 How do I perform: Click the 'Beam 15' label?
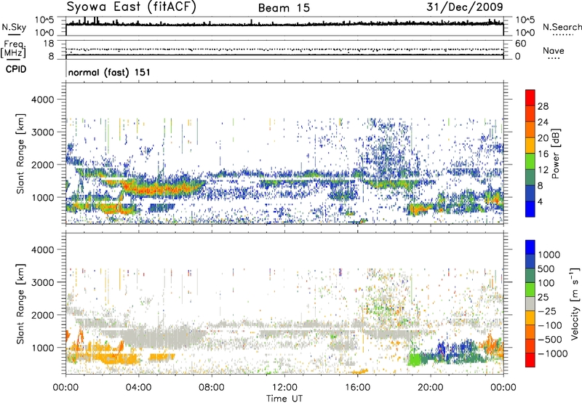284,8
